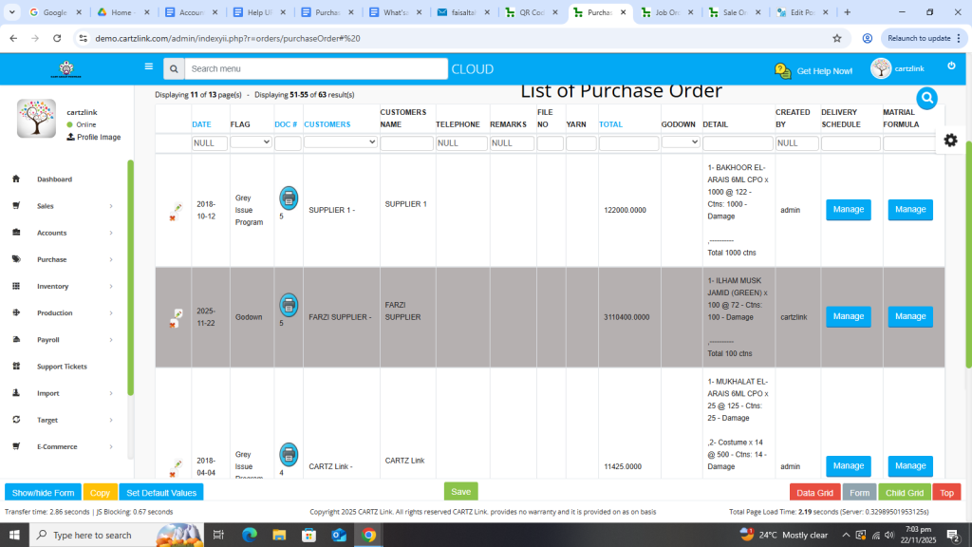Click print icon in SUPPLIER 1 row

click(x=289, y=198)
